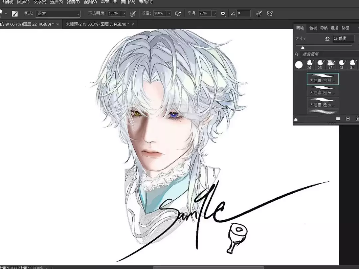359x269 pixels.
Task: Open the 文字(Y) menu
Action: pyautogui.click(x=40, y=2)
